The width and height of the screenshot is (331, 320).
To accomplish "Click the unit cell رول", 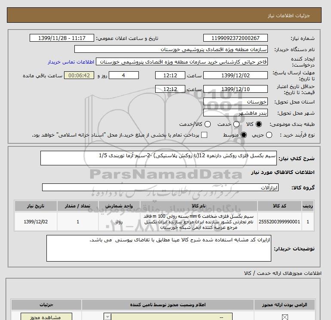I will [119, 222].
